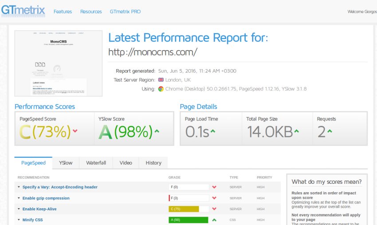This screenshot has width=377, height=225.
Task: Click the RECOMMENDATION column header
Action: click(33, 178)
